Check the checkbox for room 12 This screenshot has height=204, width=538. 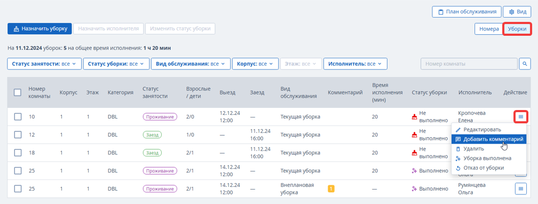point(18,135)
